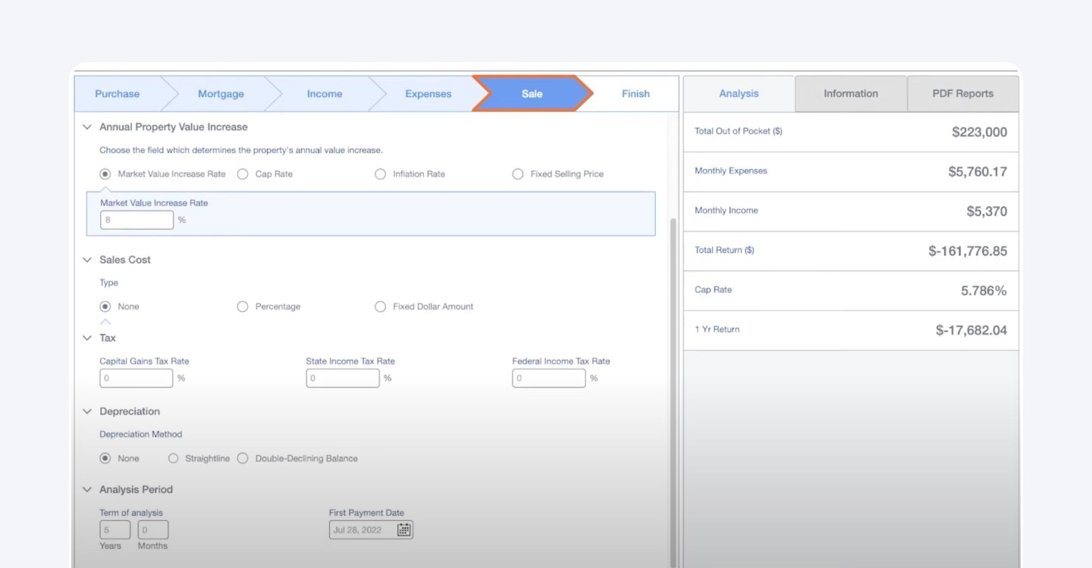Image resolution: width=1092 pixels, height=568 pixels.
Task: Collapse the Depreciation section
Action: (x=86, y=411)
